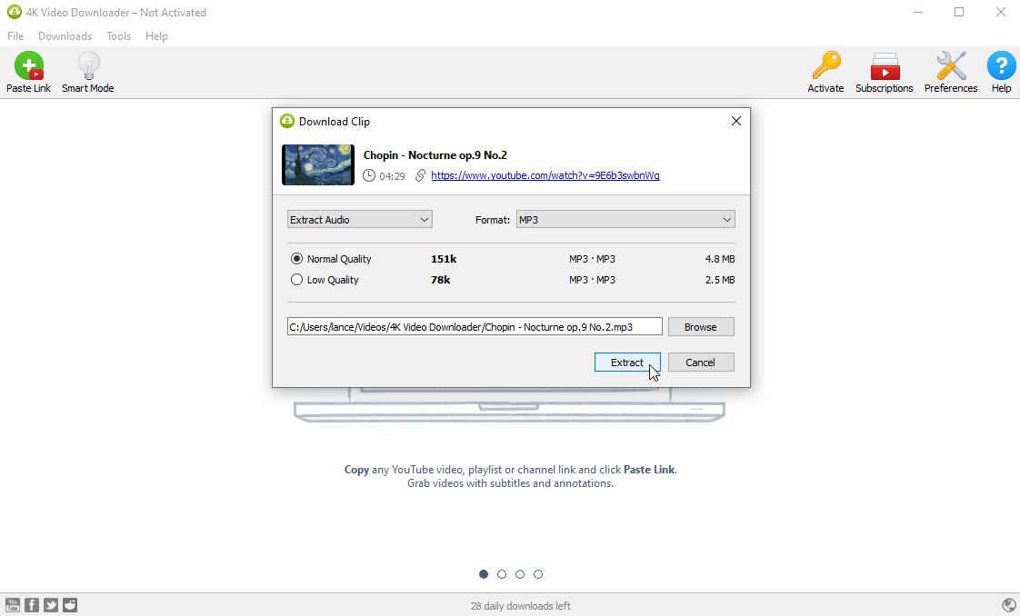Image resolution: width=1020 pixels, height=616 pixels.
Task: Select first slide pagination dot
Action: point(484,574)
